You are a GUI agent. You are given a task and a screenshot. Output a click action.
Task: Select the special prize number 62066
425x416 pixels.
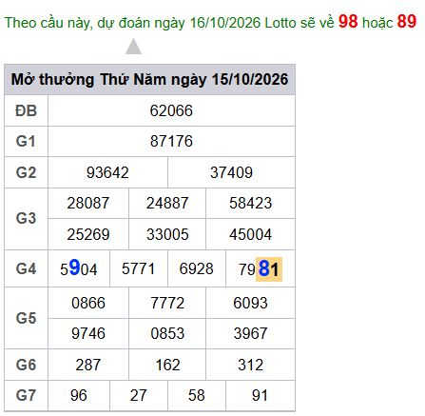(171, 111)
